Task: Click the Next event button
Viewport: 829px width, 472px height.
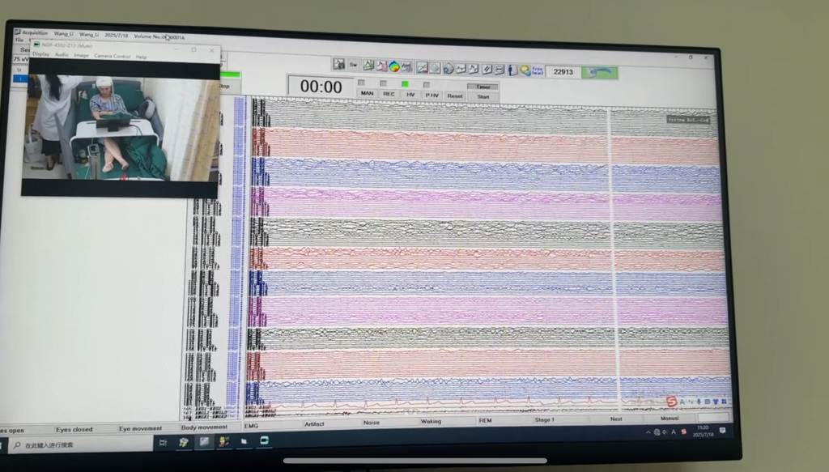Action: click(616, 419)
